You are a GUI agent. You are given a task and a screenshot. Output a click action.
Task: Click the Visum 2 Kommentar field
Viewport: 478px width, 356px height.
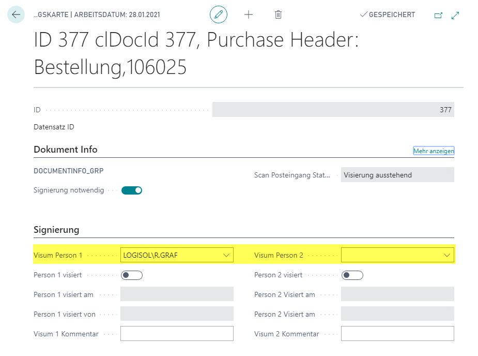click(x=397, y=333)
